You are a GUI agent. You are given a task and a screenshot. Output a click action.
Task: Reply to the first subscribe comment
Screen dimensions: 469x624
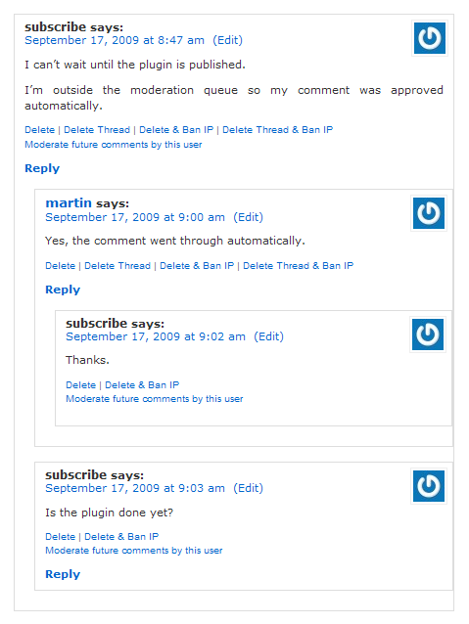42,168
